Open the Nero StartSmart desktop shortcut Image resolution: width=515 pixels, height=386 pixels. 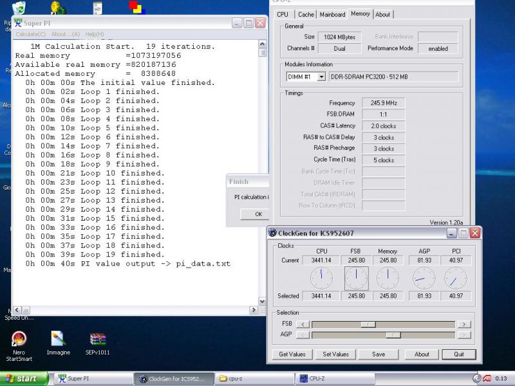19,345
